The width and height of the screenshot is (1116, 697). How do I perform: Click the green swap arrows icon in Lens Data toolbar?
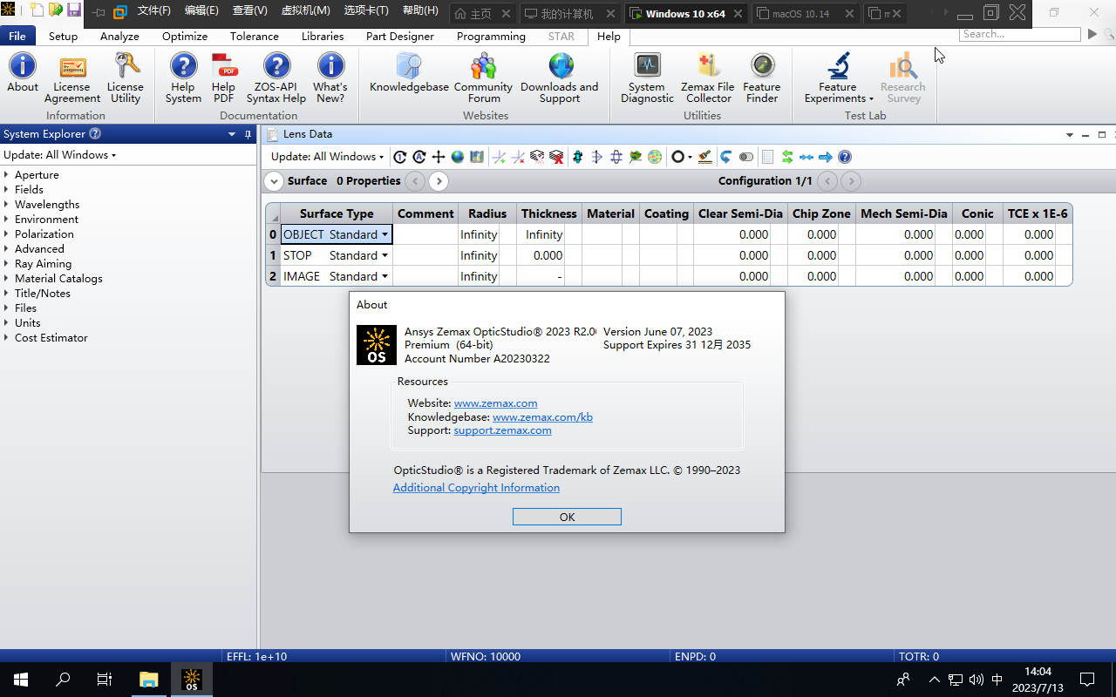click(787, 157)
